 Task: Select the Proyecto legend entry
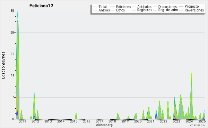pos(192,7)
